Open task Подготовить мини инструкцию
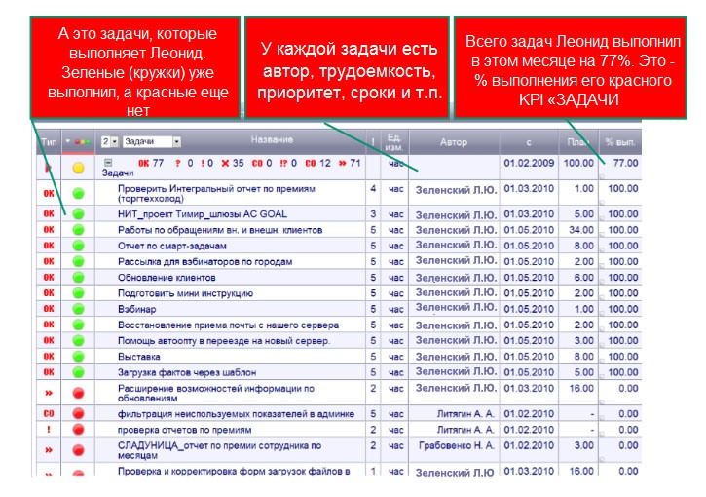Viewport: 706px width, 497px height. point(185,293)
